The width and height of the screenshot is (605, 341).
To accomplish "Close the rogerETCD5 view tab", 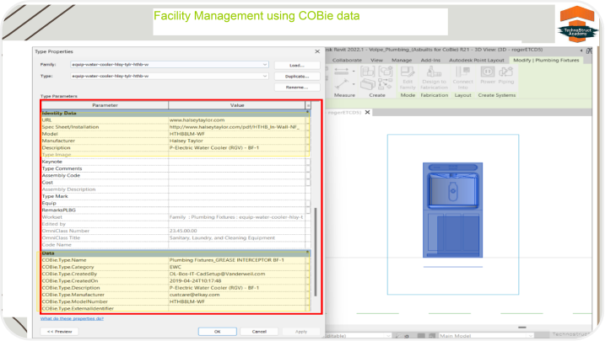I will click(367, 112).
